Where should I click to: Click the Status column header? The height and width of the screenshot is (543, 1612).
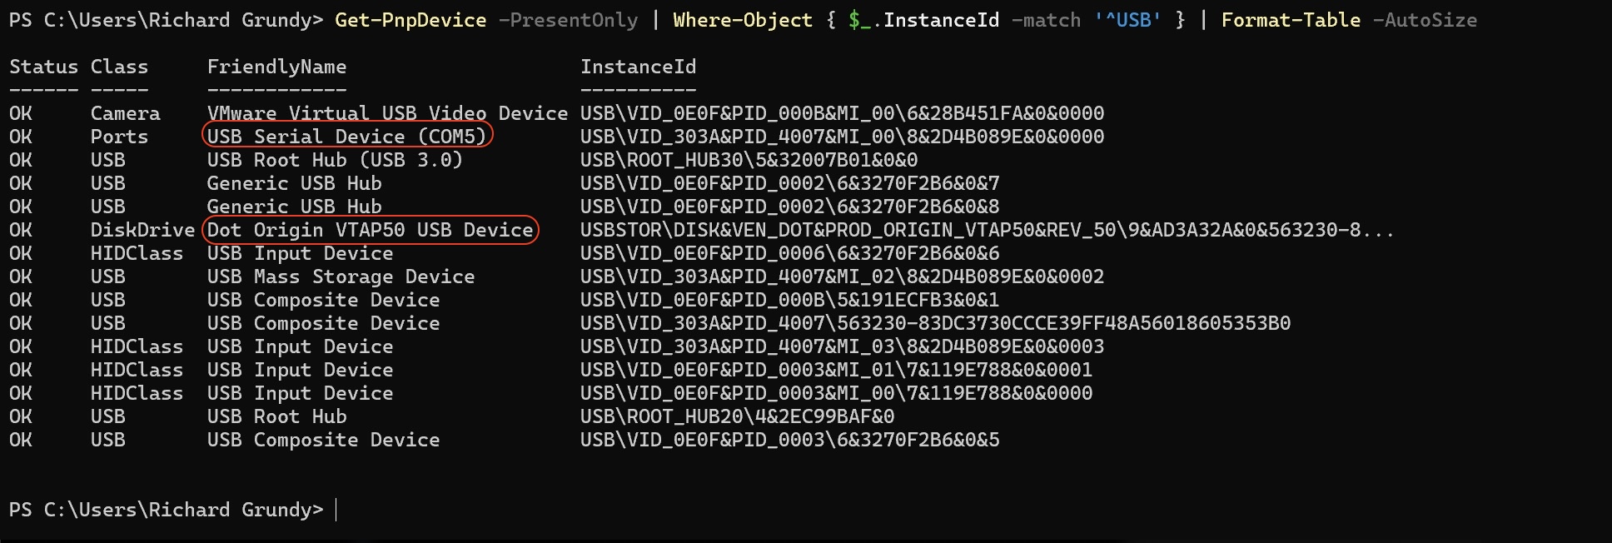pos(43,67)
